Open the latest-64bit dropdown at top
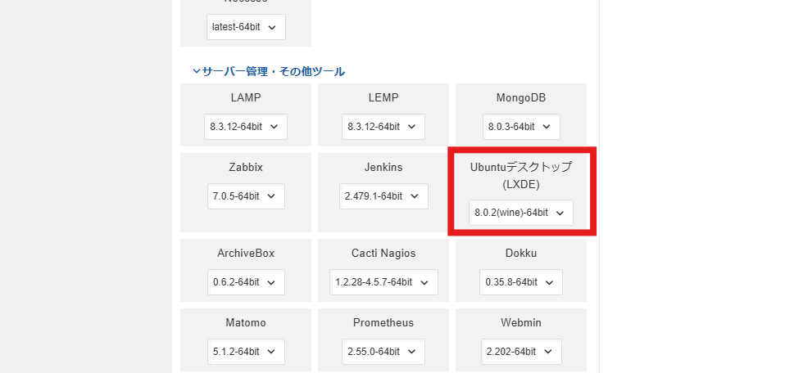Screen dimensions: 785x373 (246, 27)
